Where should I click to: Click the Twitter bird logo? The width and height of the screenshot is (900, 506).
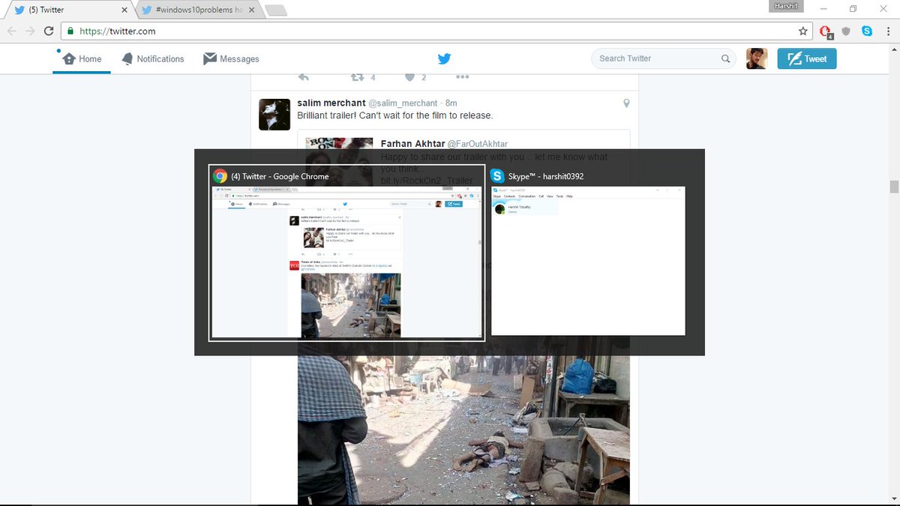pos(444,58)
